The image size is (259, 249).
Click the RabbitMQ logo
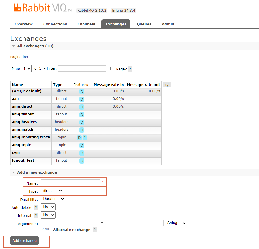pyautogui.click(x=43, y=8)
